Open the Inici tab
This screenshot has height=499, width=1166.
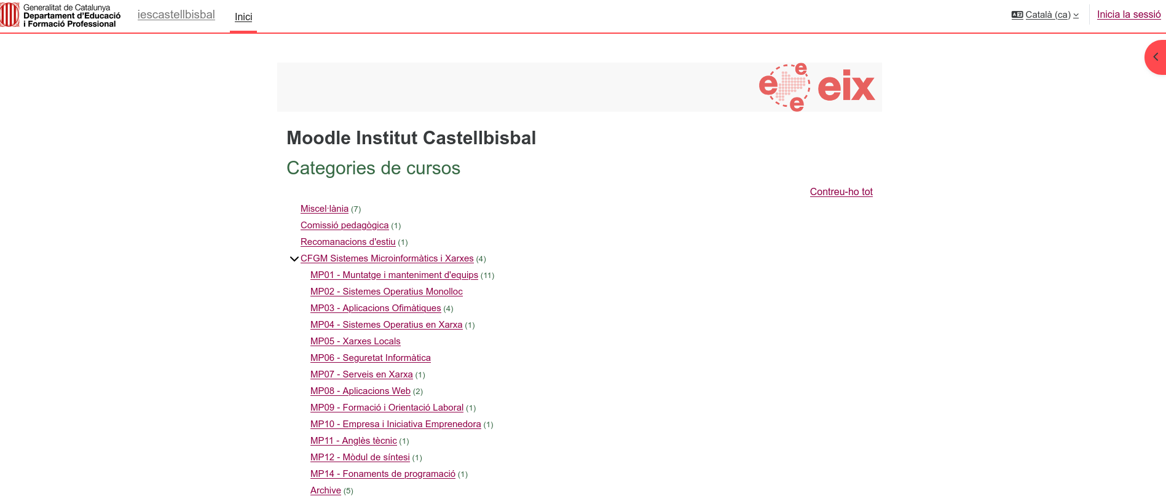pos(243,17)
